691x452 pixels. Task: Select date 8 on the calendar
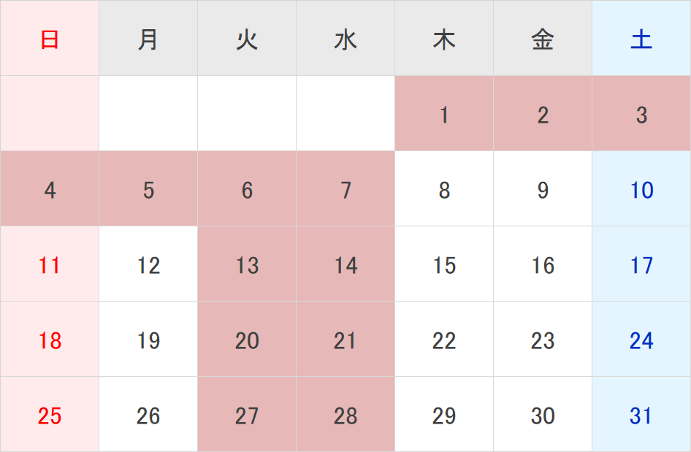pos(444,191)
